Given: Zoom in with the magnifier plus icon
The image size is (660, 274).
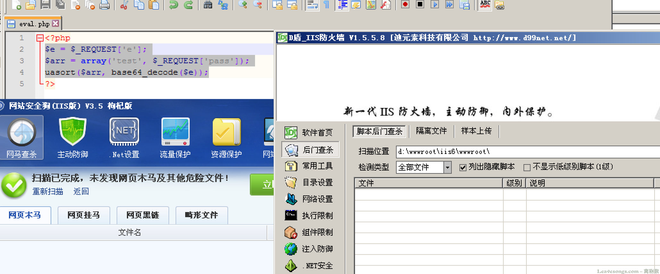Looking at the screenshot, I should (x=243, y=4).
